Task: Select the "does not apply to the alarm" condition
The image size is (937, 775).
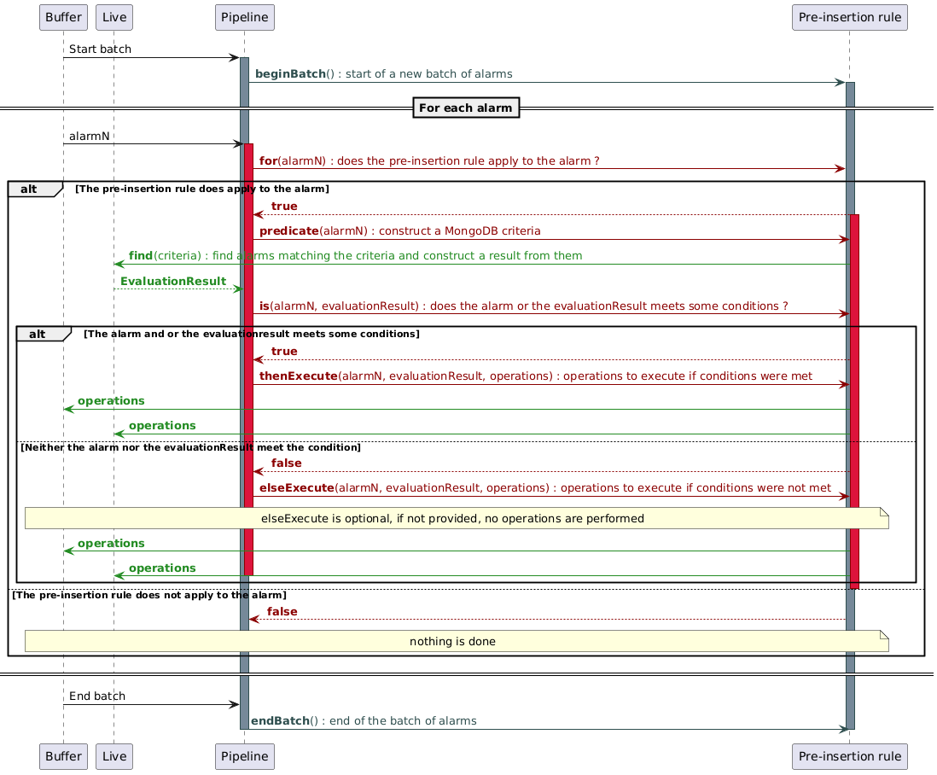Action: click(x=149, y=595)
